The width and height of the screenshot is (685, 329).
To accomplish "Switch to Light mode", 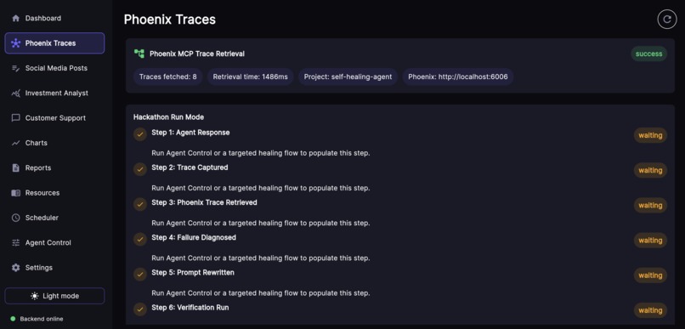I will 54,296.
